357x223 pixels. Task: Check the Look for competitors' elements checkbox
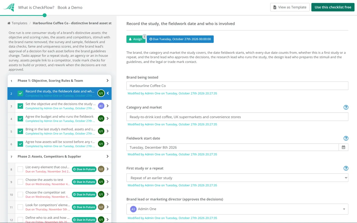(x=20, y=207)
